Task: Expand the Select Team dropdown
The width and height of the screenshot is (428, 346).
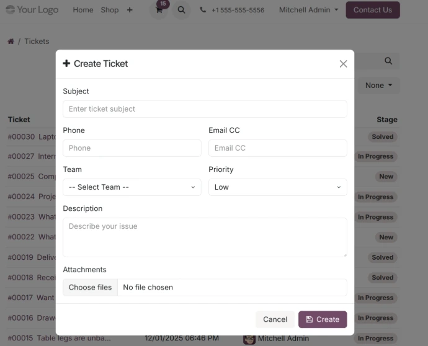Action: pyautogui.click(x=132, y=187)
